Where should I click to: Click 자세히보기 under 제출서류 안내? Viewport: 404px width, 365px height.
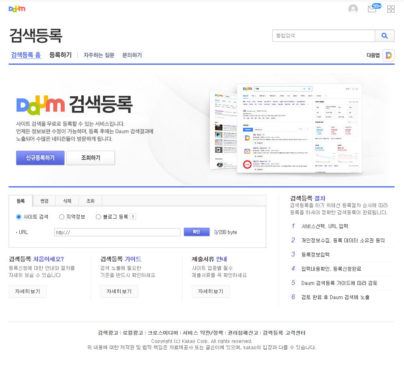coord(211,291)
